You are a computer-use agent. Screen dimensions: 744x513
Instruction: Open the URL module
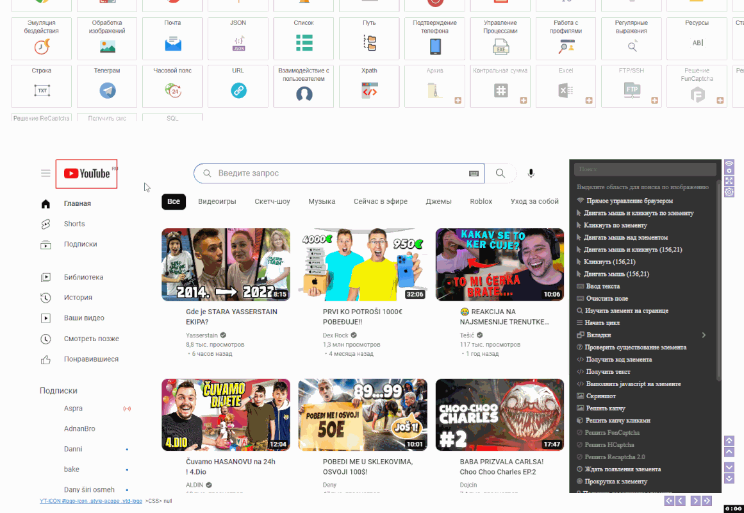point(238,86)
